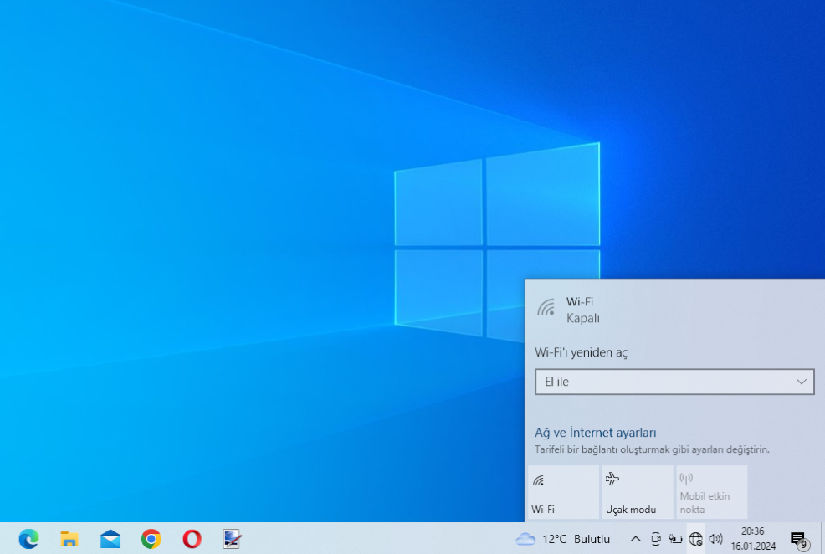
Task: Click the volume speaker tray icon
Action: (715, 539)
